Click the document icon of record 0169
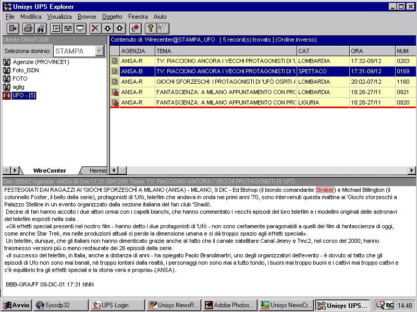 point(115,71)
